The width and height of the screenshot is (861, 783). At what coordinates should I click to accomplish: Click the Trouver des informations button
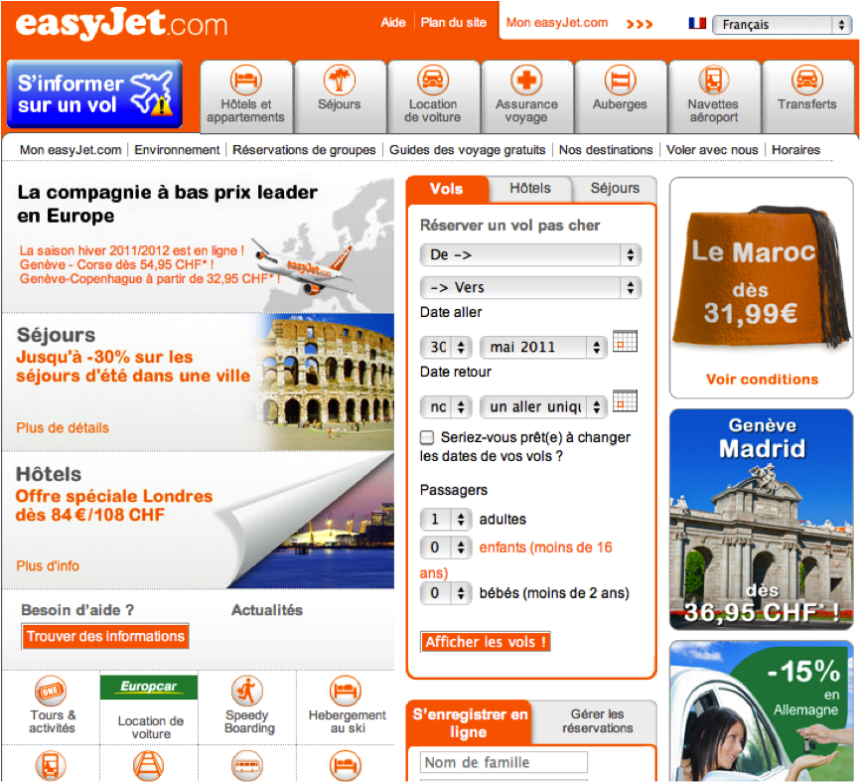105,636
